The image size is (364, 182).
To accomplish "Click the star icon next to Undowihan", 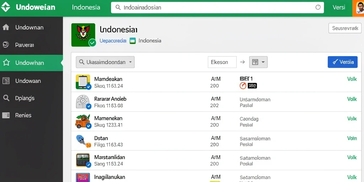I will [6, 63].
